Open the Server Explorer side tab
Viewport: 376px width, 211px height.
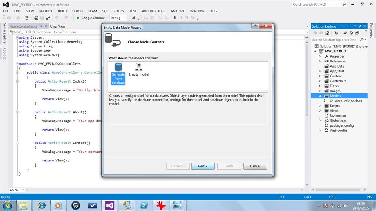(x=4, y=34)
